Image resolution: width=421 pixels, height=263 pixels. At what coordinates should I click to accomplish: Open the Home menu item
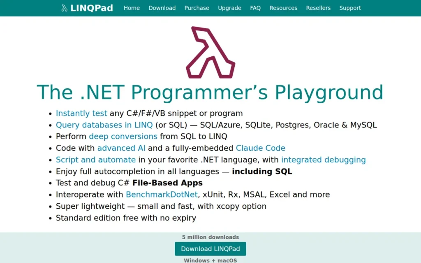pos(132,8)
